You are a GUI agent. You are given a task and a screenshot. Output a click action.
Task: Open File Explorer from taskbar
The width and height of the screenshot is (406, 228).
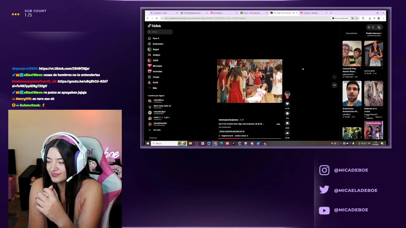(190, 143)
